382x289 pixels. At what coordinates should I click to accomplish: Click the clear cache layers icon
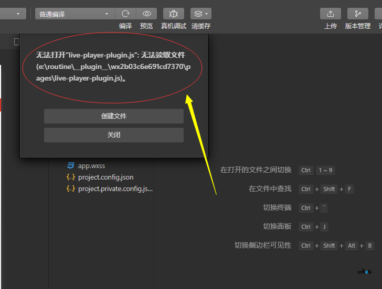(x=198, y=14)
